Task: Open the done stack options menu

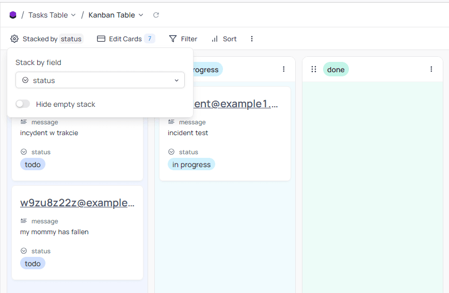Action: tap(431, 69)
